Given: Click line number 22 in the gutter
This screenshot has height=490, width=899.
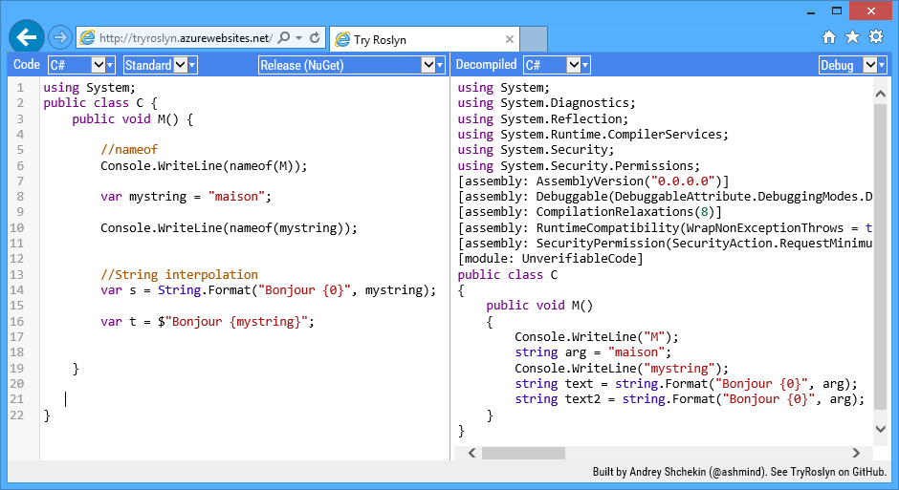Looking at the screenshot, I should (17, 415).
